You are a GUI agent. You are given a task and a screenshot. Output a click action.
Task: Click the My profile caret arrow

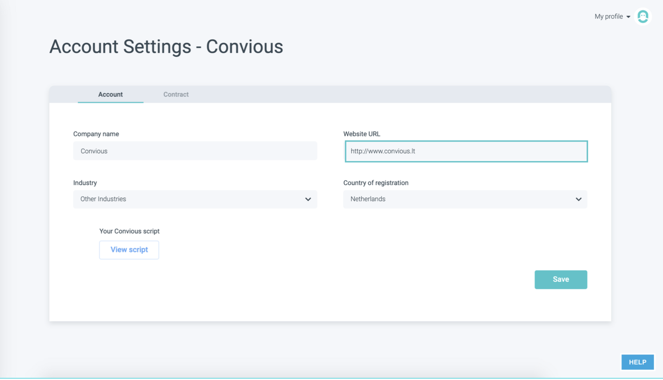(628, 17)
